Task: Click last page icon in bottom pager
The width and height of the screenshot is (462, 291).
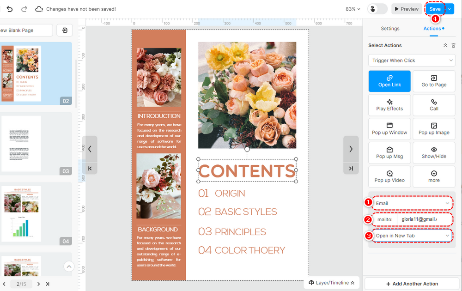Action: click(x=48, y=284)
